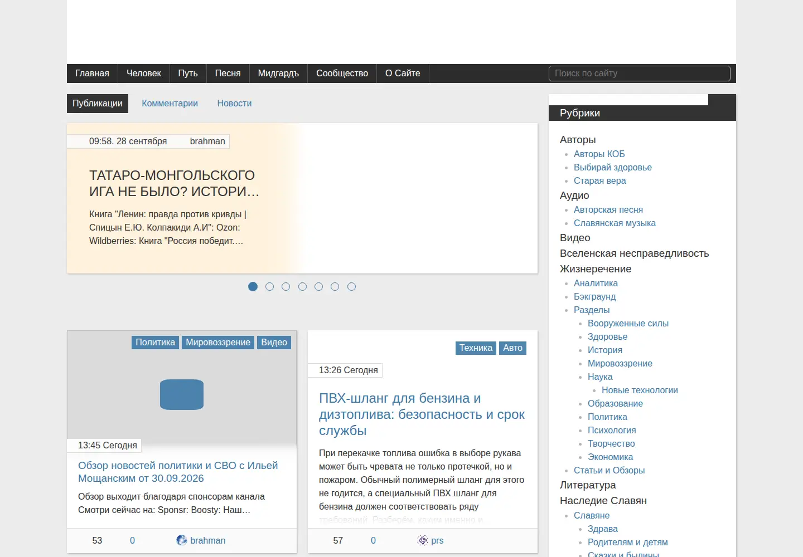Open comments count on Обзор новостей card
This screenshot has height=557, width=803.
[x=132, y=540]
